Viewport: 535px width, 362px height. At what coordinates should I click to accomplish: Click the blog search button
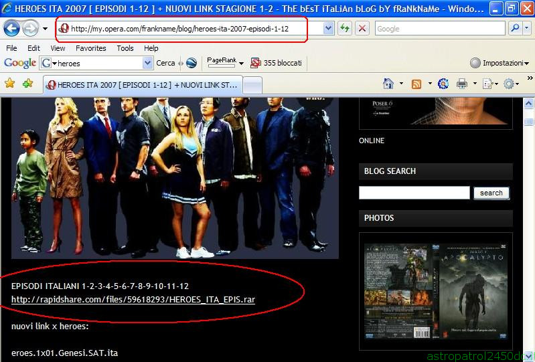pyautogui.click(x=491, y=193)
